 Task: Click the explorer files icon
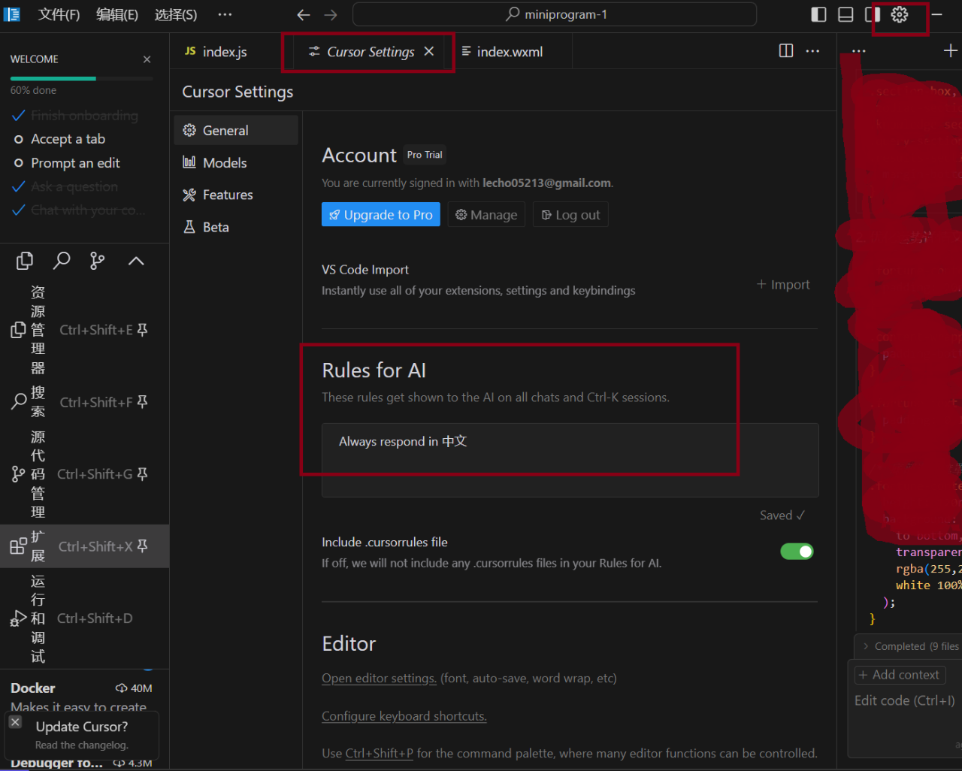25,261
